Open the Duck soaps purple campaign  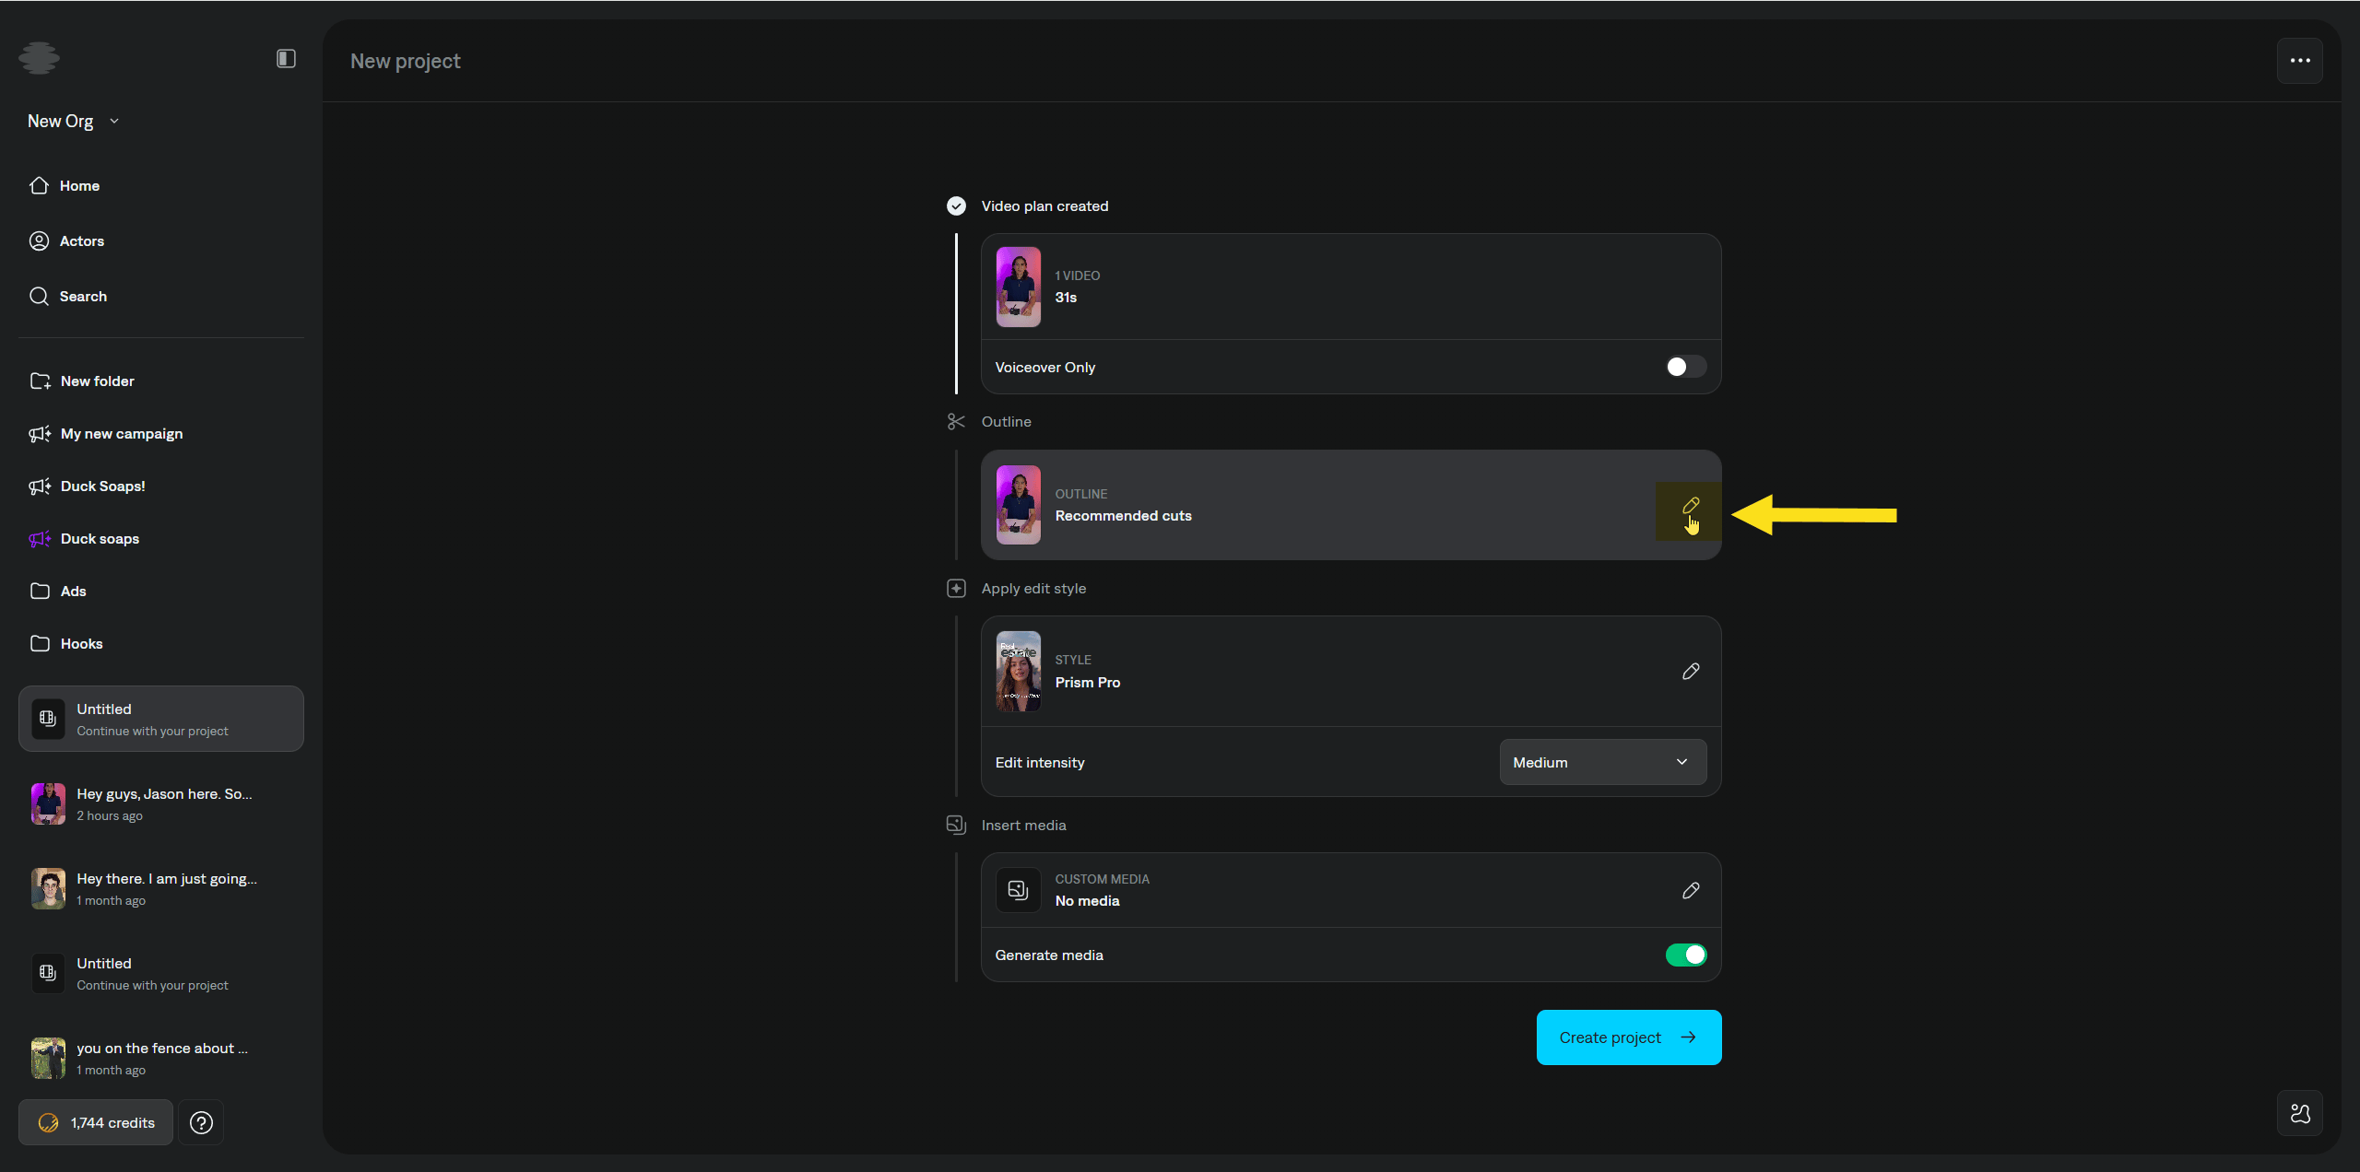pos(160,538)
